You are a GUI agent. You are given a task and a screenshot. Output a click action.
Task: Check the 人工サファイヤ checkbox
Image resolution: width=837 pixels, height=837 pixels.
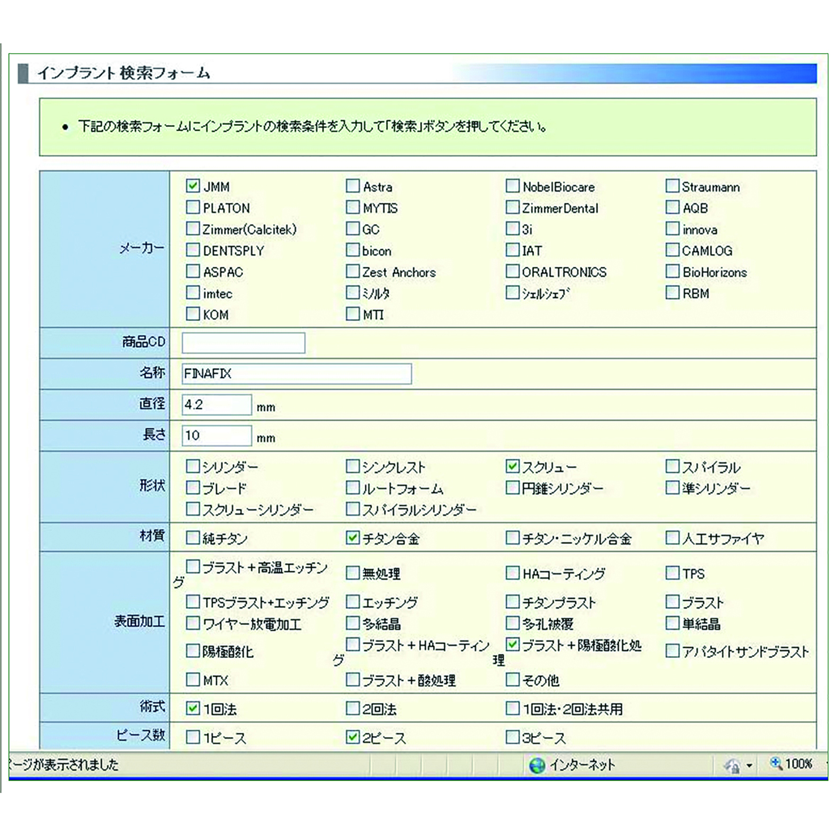pyautogui.click(x=672, y=538)
